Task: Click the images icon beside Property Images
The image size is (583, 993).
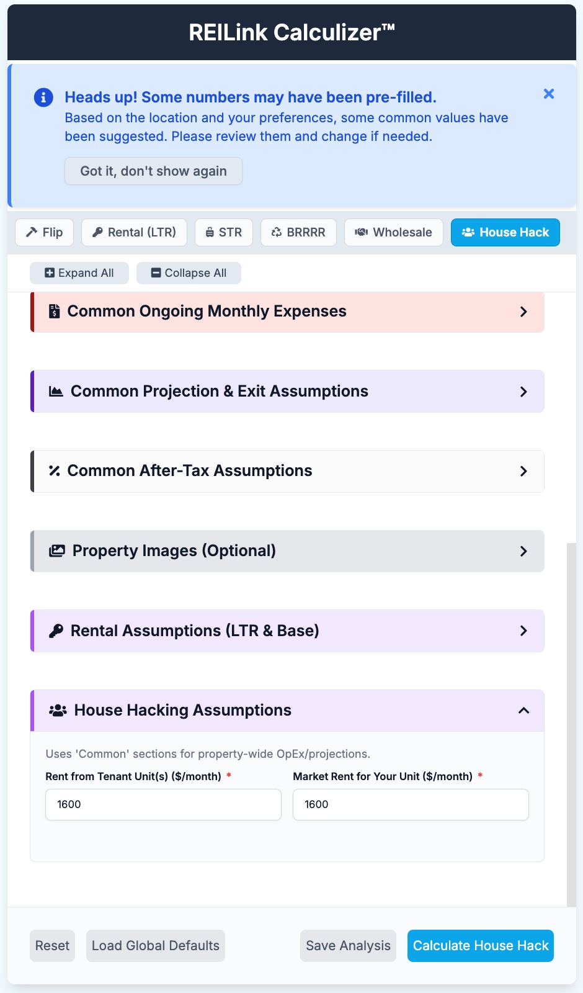Action: pos(57,551)
